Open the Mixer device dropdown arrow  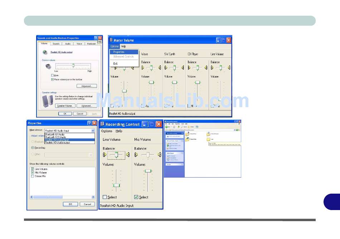[93, 131]
